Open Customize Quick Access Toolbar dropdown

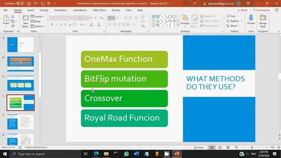coord(54,4)
